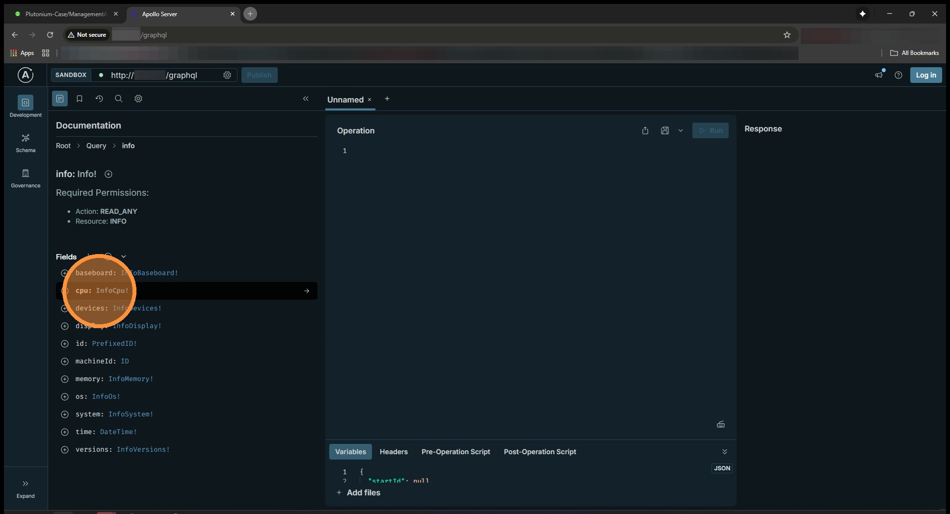Open the Apps shortcut in bookmarks bar
Screen dimensions: 950x514
[22, 53]
